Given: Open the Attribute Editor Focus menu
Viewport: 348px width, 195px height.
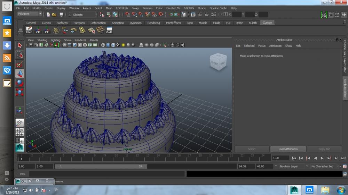Looking at the screenshot, I should click(x=262, y=45).
